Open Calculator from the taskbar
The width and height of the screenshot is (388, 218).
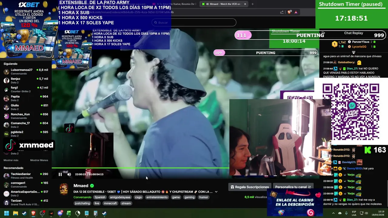(95, 213)
